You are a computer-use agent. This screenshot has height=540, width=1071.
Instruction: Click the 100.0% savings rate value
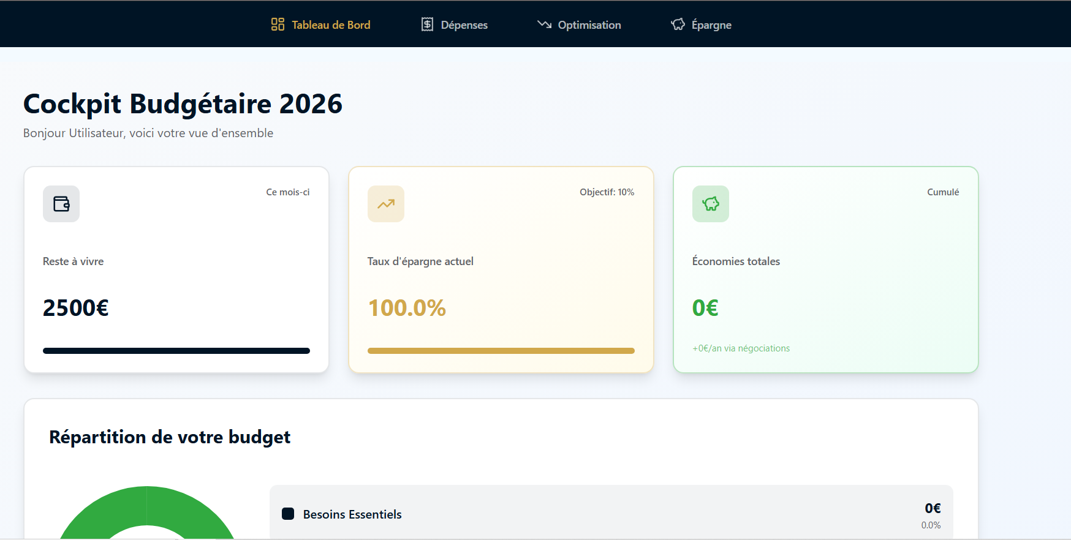point(407,308)
